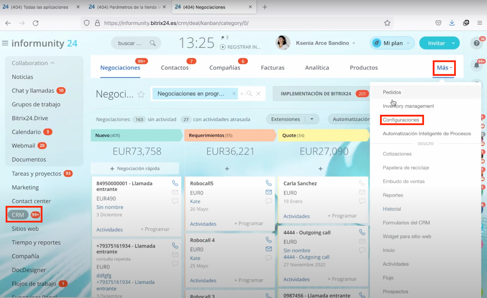Open a new browser tab with the plus

tap(265, 7)
